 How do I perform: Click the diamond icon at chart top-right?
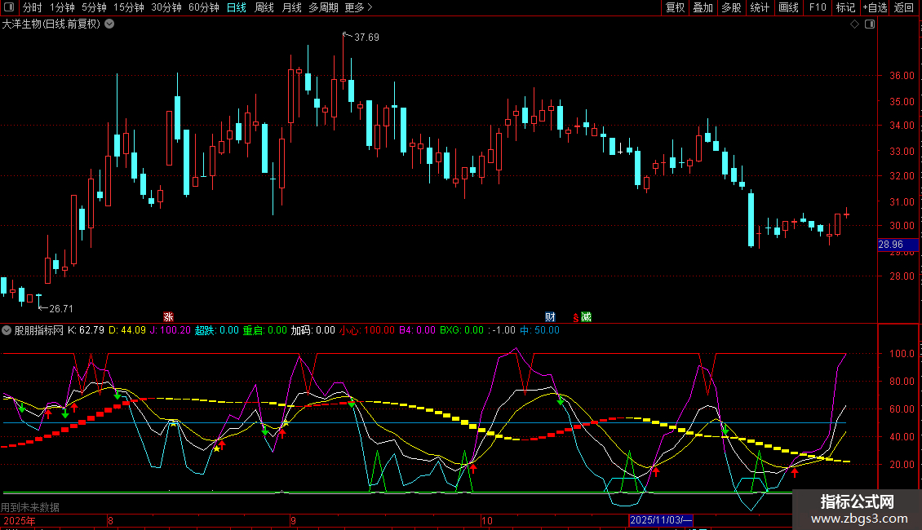coord(854,24)
